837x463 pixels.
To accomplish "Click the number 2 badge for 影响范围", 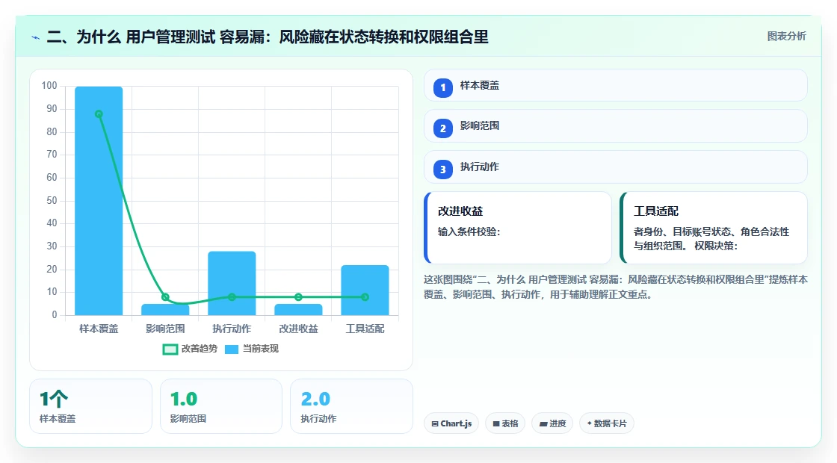I will click(x=442, y=128).
